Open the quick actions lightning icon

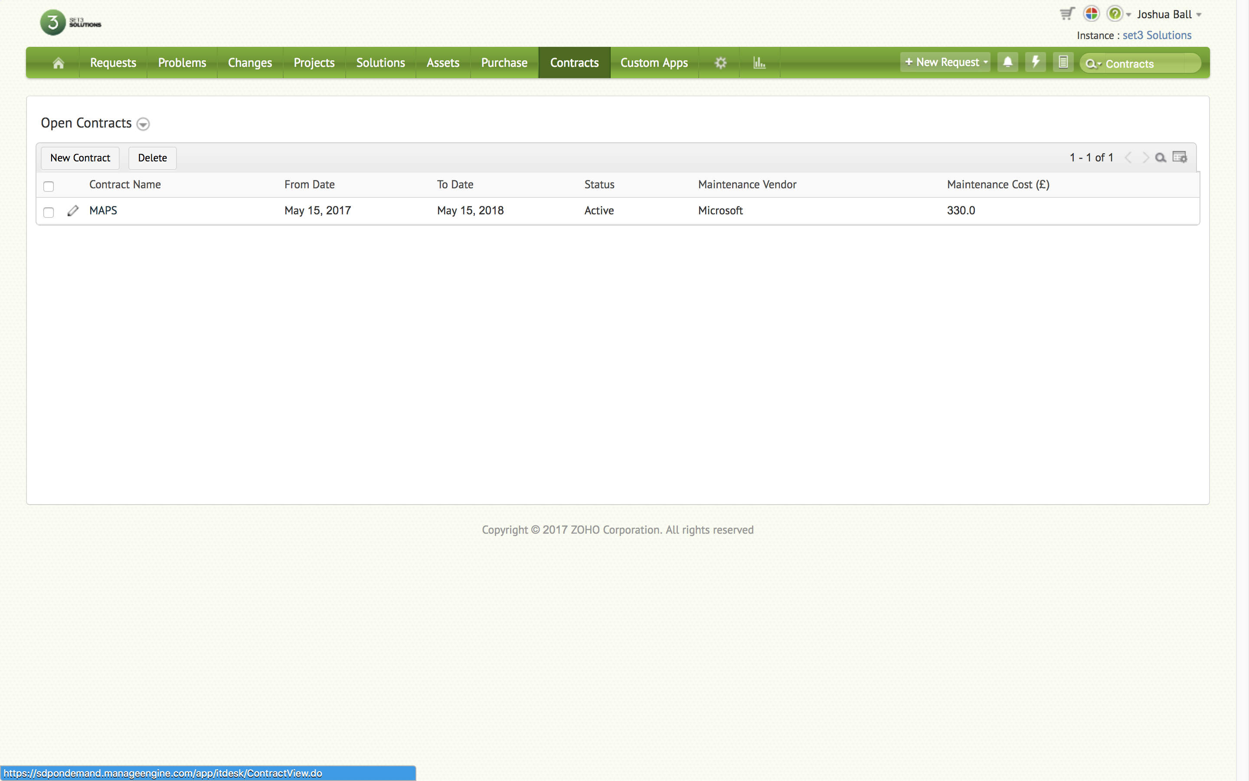pos(1035,62)
